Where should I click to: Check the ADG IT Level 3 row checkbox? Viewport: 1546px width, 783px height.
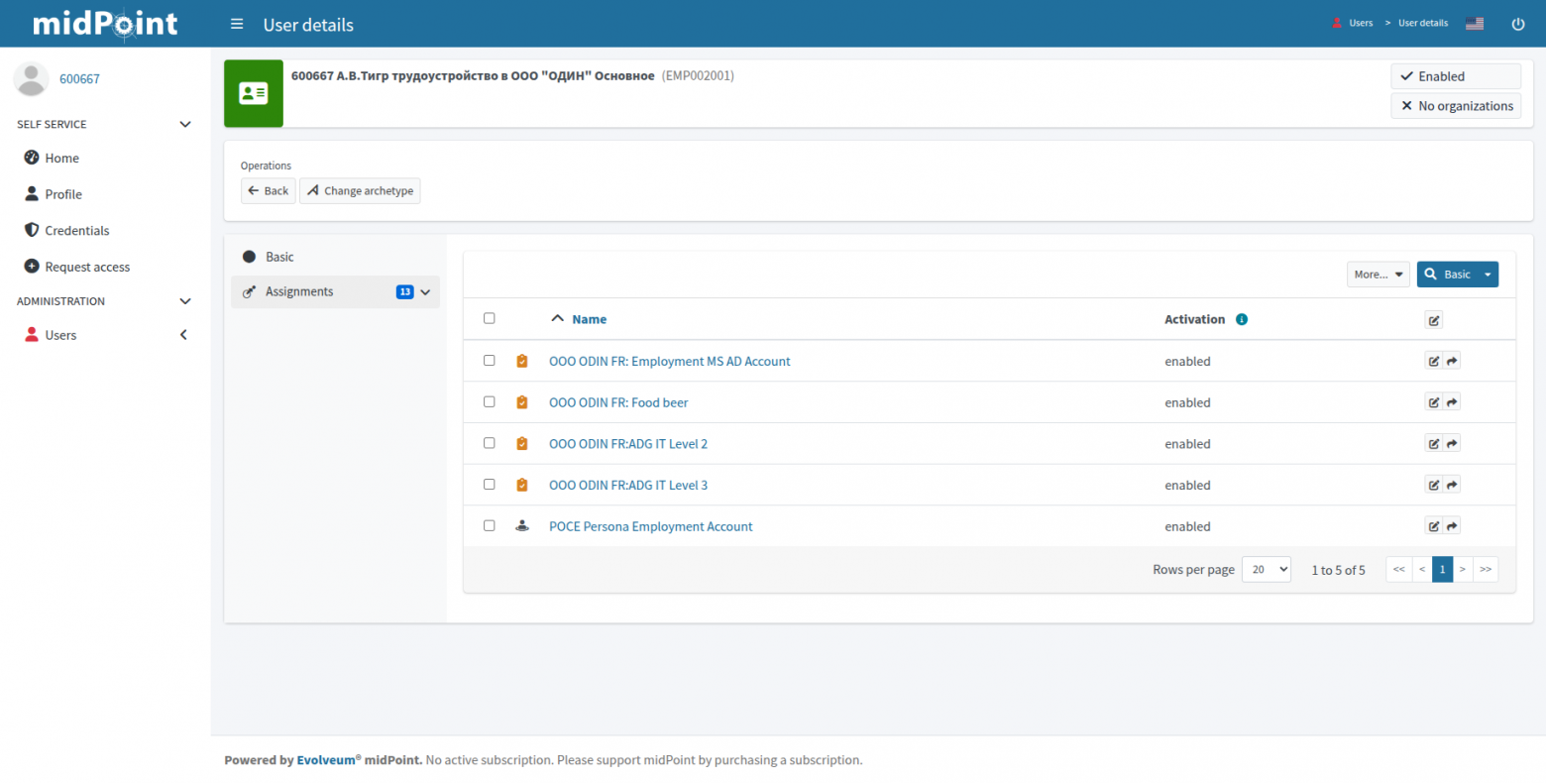(489, 484)
